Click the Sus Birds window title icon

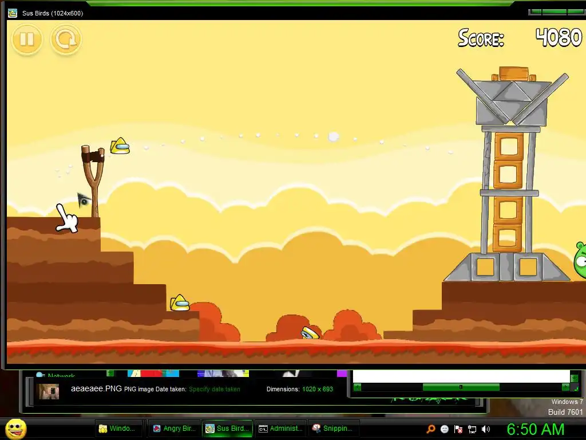(x=13, y=13)
